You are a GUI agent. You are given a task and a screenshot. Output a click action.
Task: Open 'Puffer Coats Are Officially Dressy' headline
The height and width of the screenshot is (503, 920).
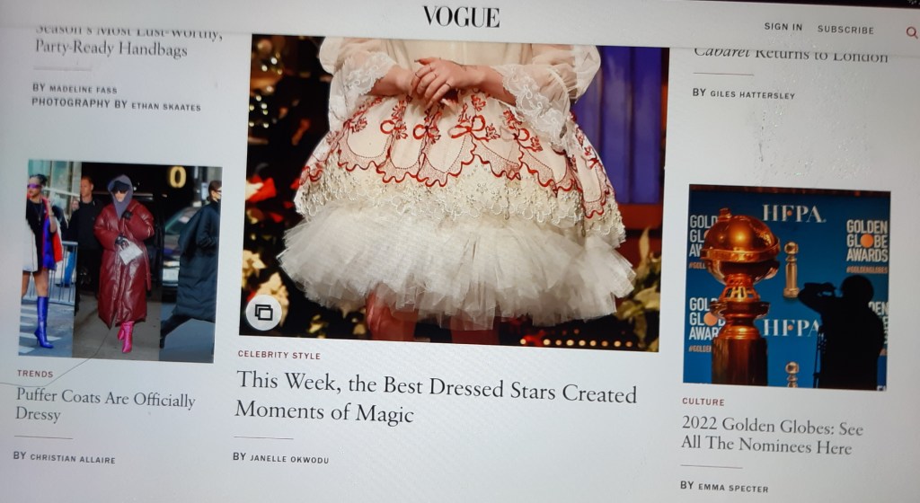(x=105, y=404)
